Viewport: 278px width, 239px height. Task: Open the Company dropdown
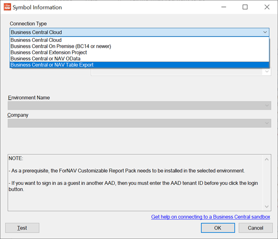tap(139, 123)
